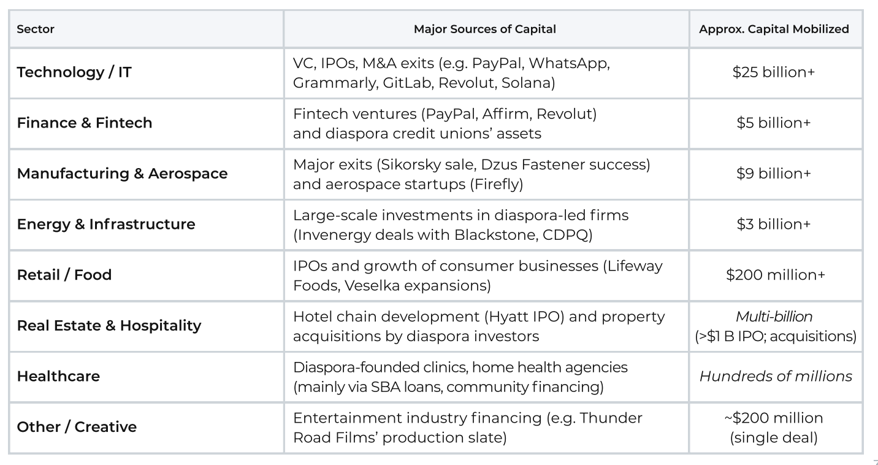878x465 pixels.
Task: Select the Other / Creative cell
Action: [x=77, y=427]
